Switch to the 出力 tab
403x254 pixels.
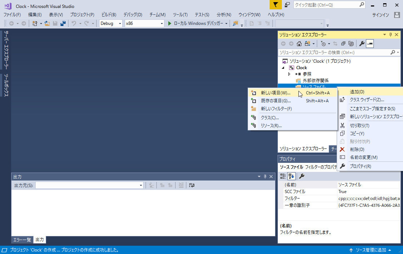(x=40, y=240)
